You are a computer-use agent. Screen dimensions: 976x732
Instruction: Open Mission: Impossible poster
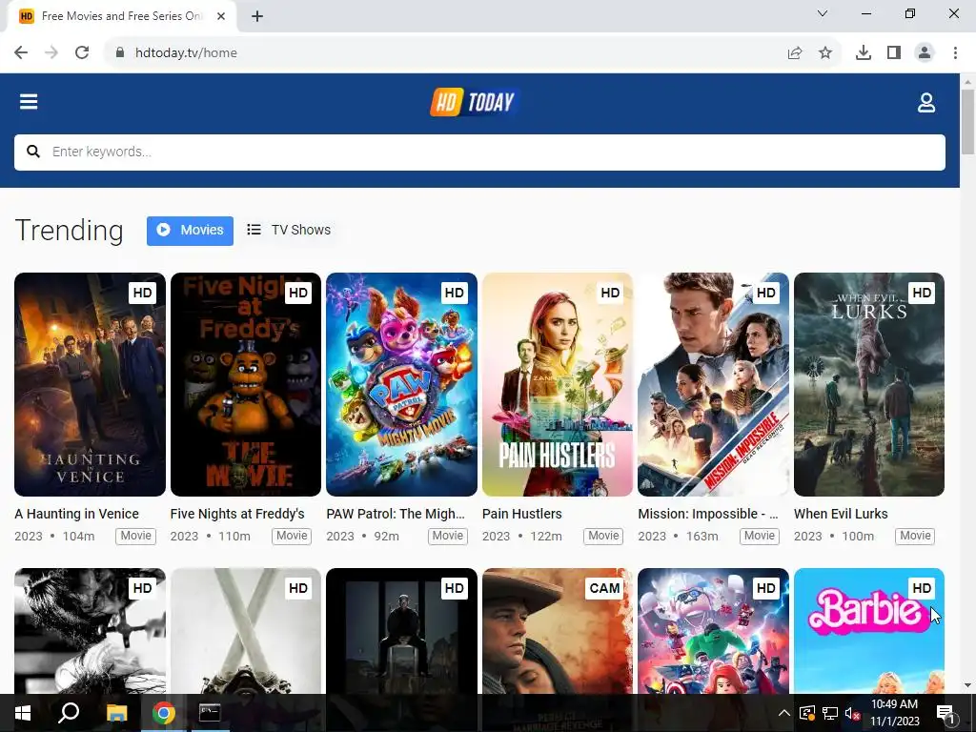713,384
